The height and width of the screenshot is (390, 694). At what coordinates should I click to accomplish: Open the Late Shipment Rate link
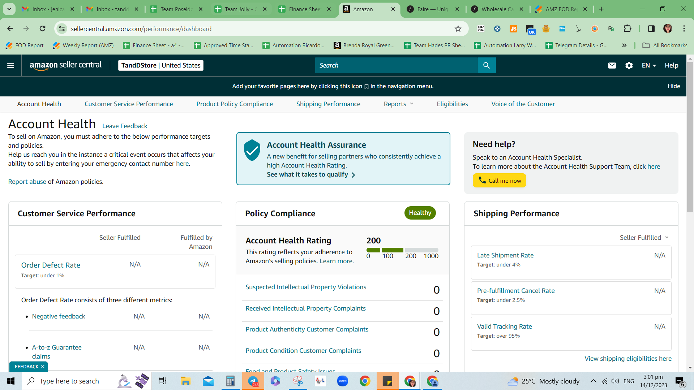[x=505, y=255]
